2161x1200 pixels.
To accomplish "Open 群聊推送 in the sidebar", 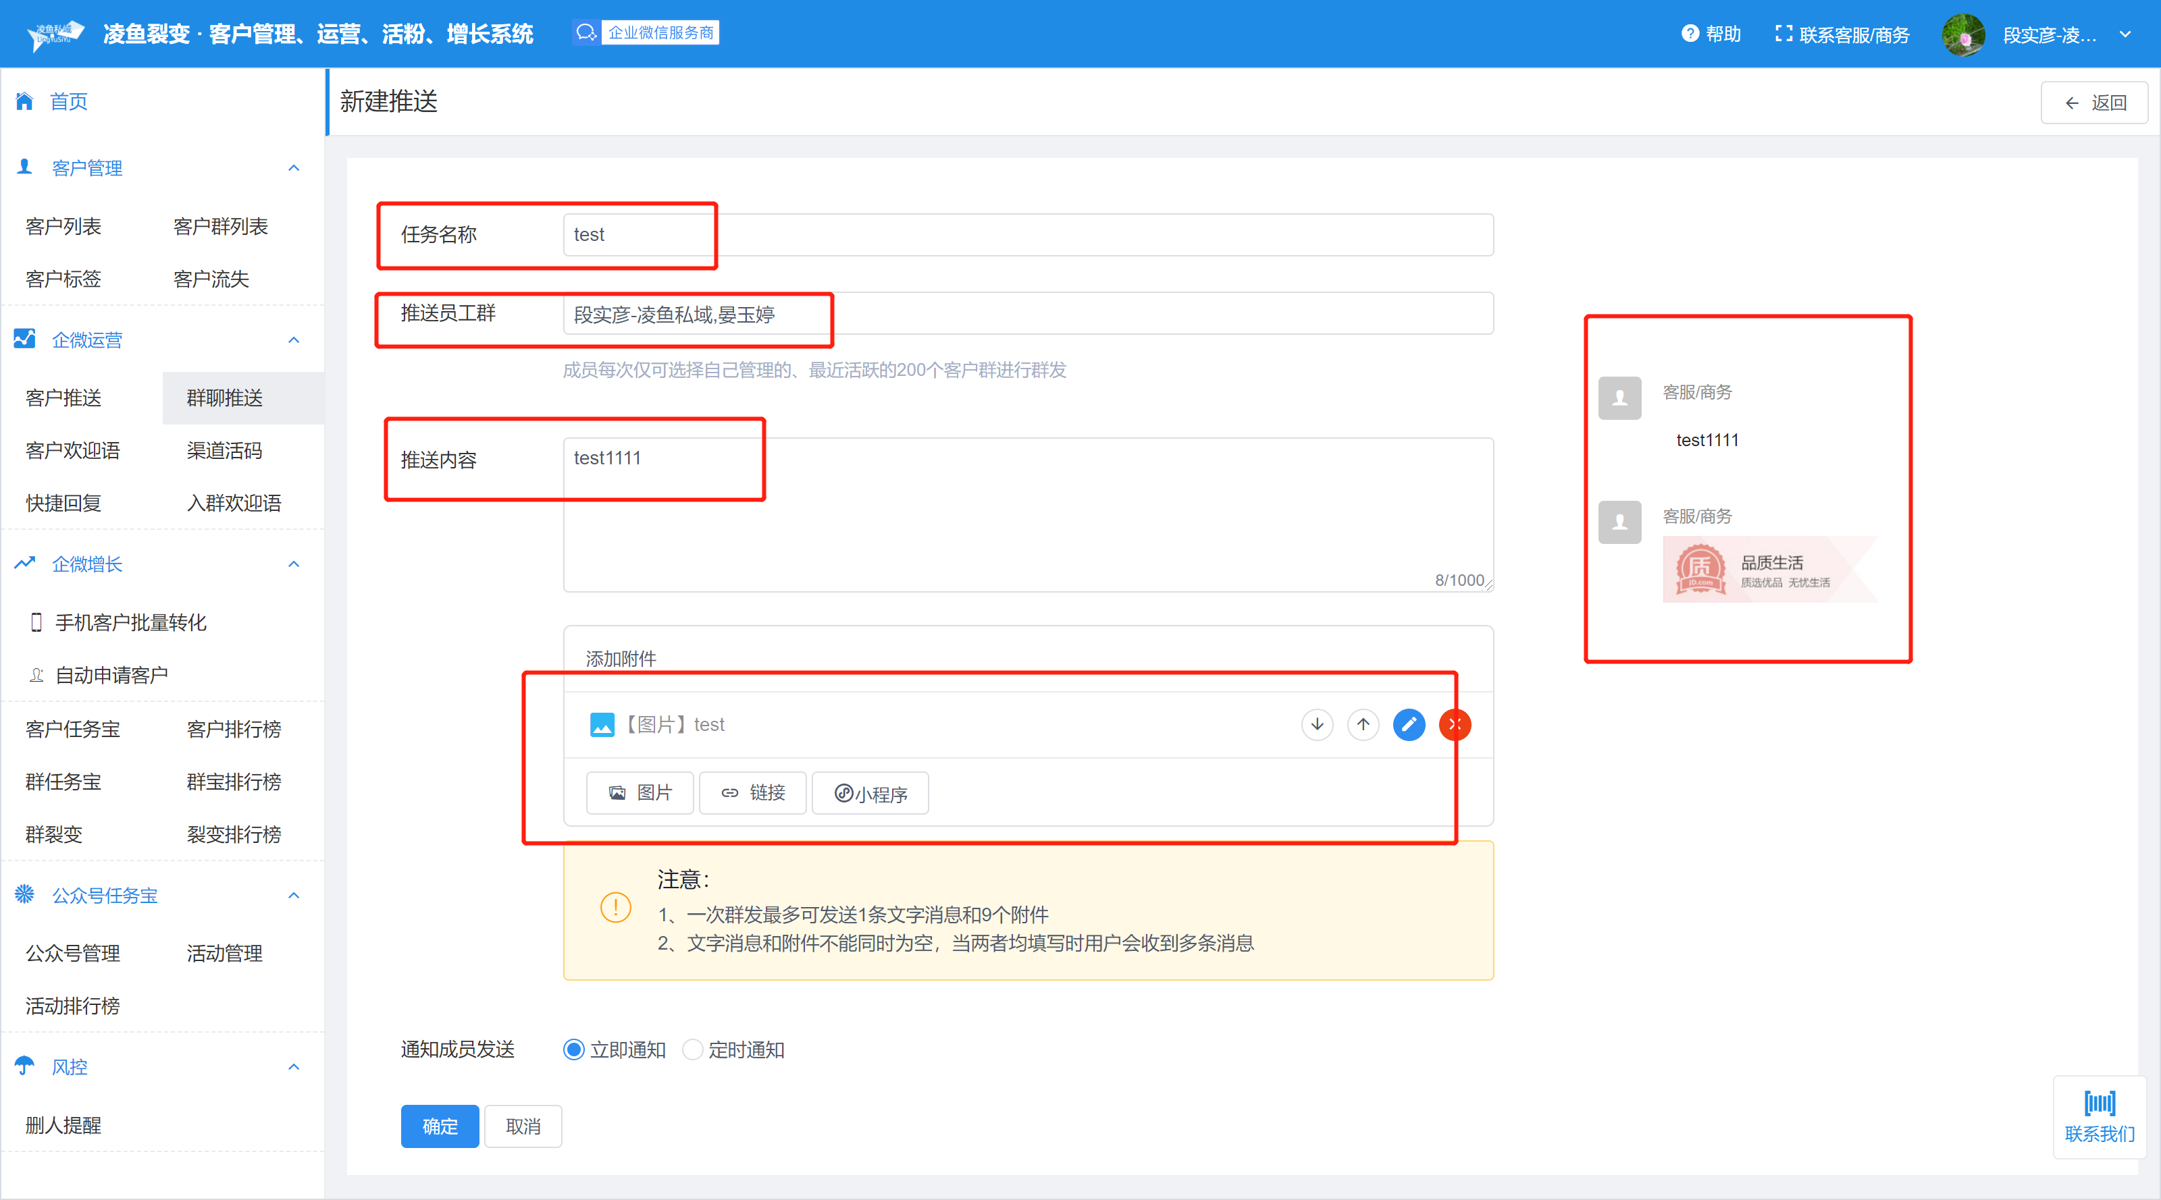I will pos(225,398).
